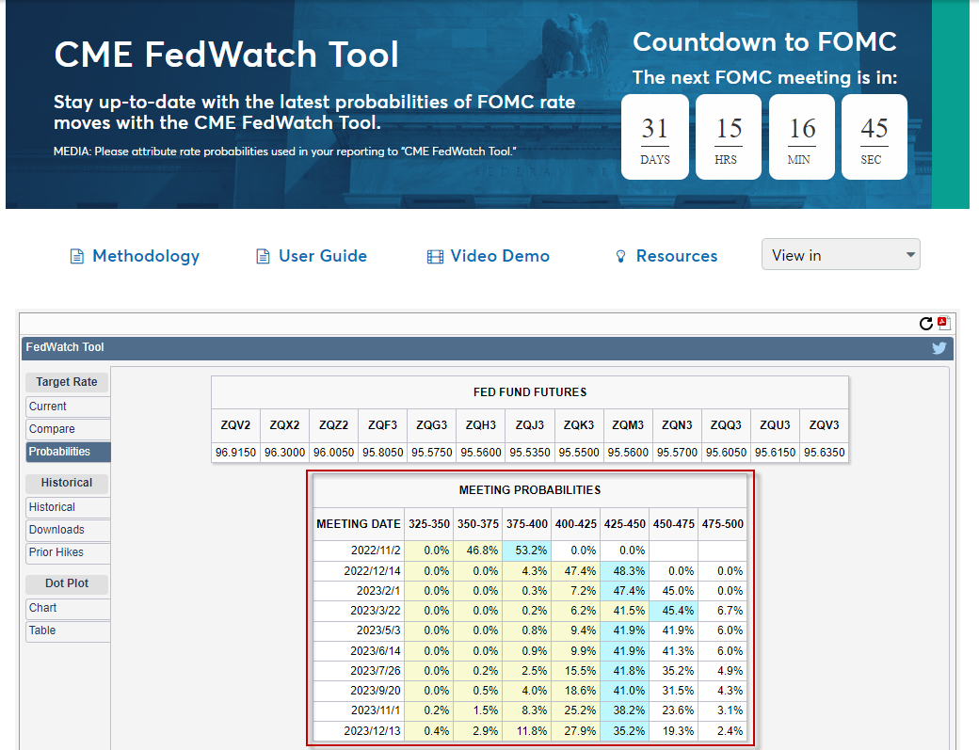Click the ZQF3 futures column header

pos(383,425)
